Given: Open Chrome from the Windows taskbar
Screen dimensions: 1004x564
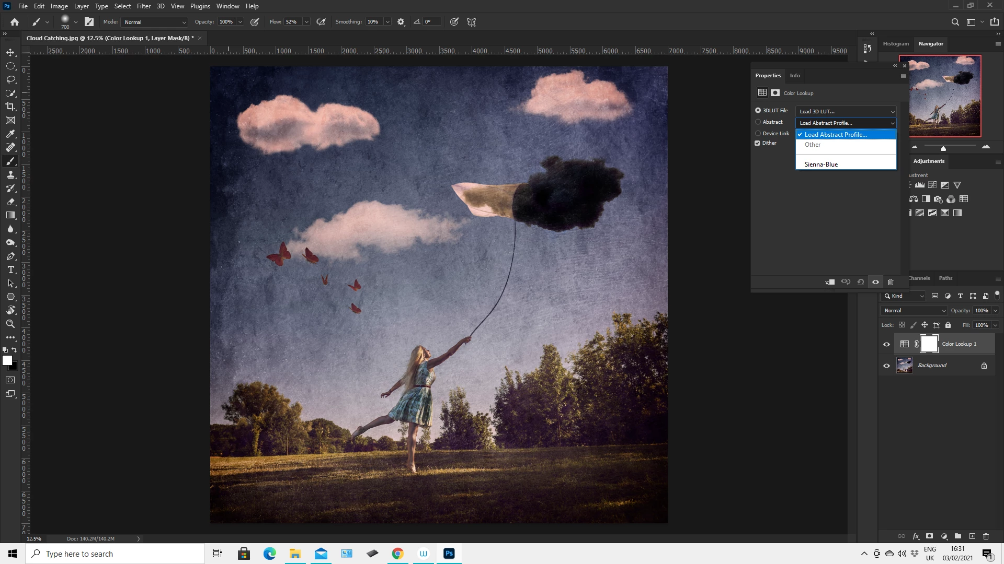Looking at the screenshot, I should [398, 554].
